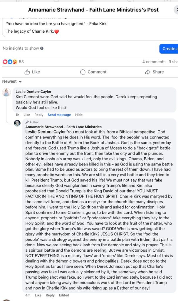This screenshot has height=301, width=178.
Task: Expand the Newest comment sort dropdown
Action: [12, 81]
